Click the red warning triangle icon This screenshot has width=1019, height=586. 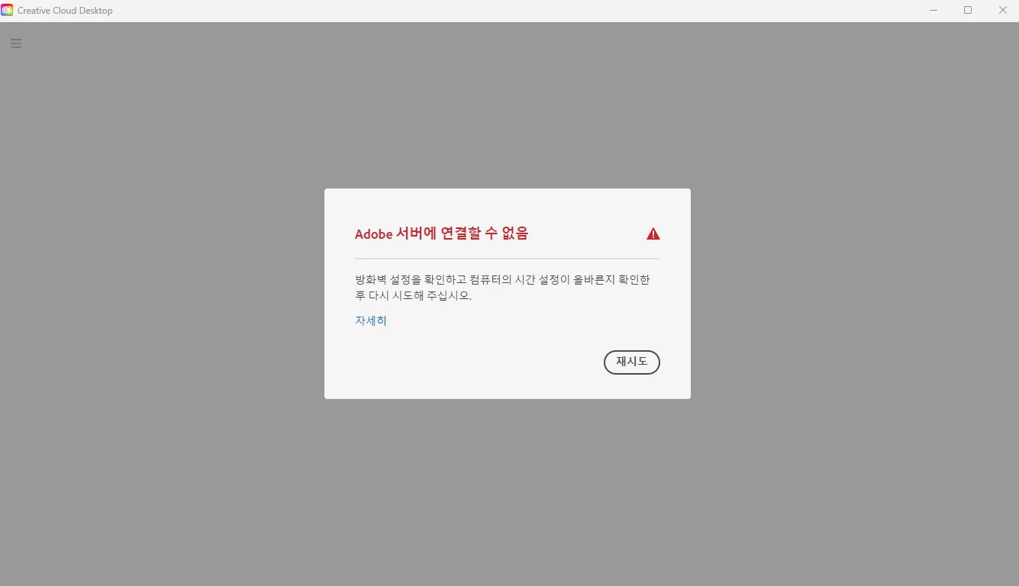(x=653, y=233)
